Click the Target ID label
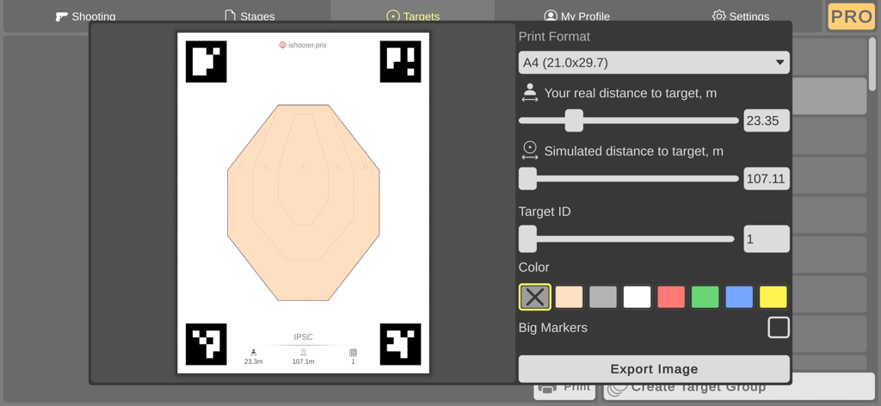Screen dimensions: 881x406 pyautogui.click(x=545, y=212)
